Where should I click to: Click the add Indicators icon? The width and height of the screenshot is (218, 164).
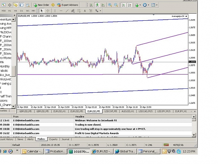point(137,5)
